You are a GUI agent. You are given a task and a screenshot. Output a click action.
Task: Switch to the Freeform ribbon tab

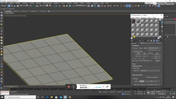pos(16,11)
